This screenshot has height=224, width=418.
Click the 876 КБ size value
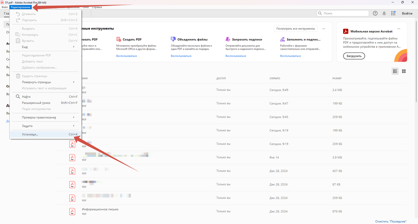(x=337, y=211)
